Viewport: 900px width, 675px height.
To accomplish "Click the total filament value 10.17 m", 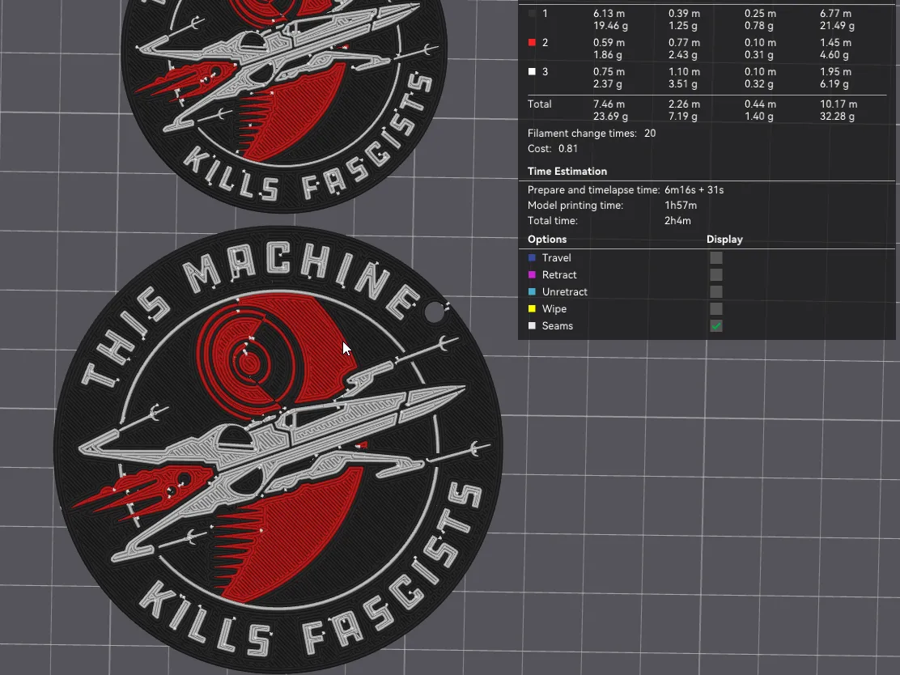I will coord(838,104).
